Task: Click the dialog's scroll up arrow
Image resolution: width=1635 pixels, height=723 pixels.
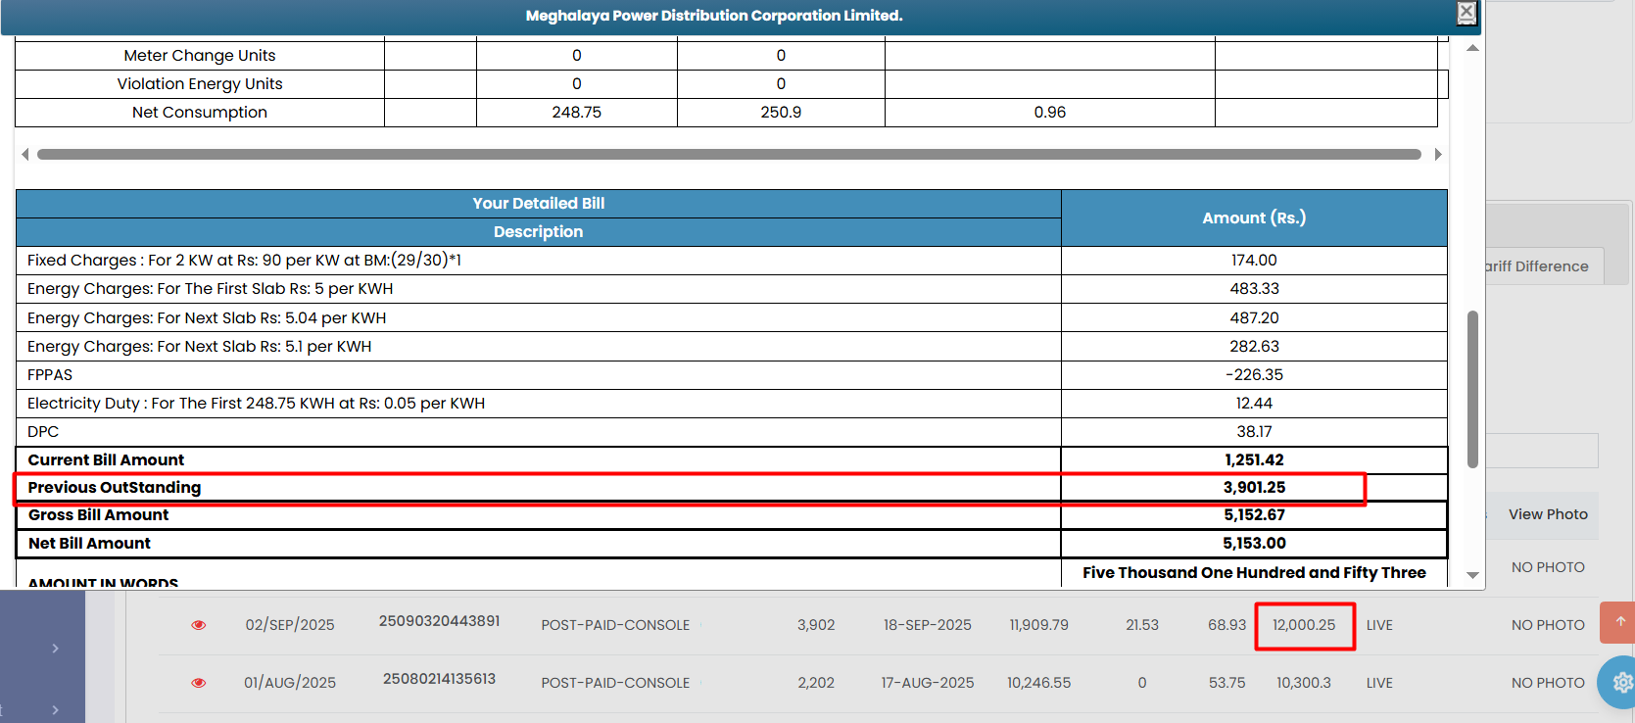Action: [1472, 48]
